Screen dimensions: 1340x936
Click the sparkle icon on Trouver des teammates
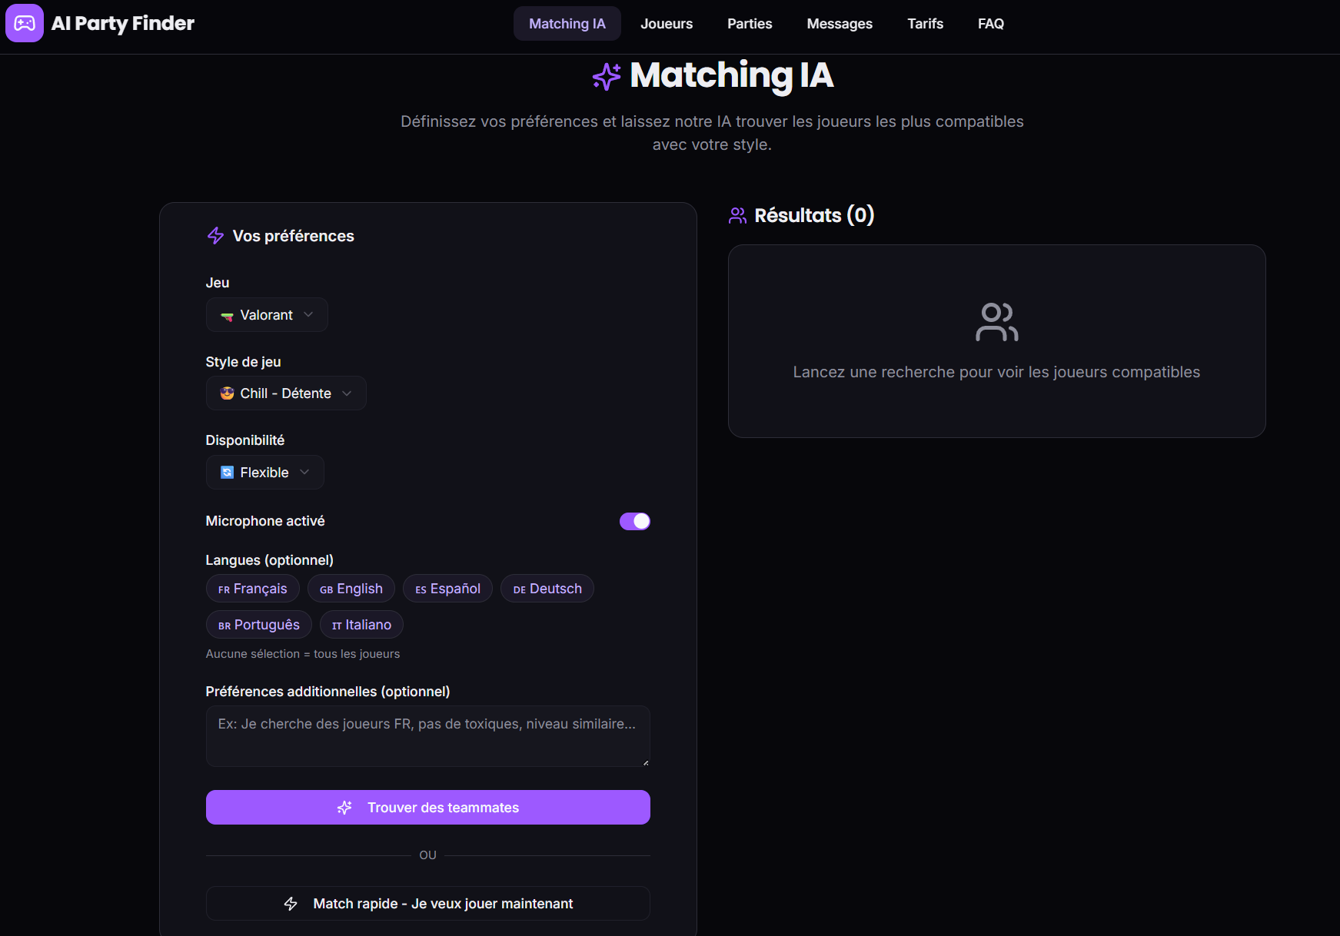(x=344, y=808)
